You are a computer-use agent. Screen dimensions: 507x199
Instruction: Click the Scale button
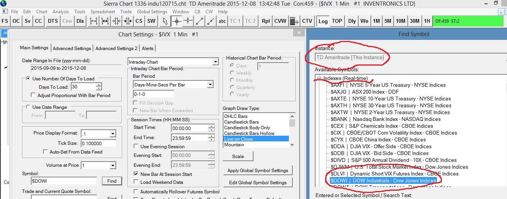tap(238, 156)
